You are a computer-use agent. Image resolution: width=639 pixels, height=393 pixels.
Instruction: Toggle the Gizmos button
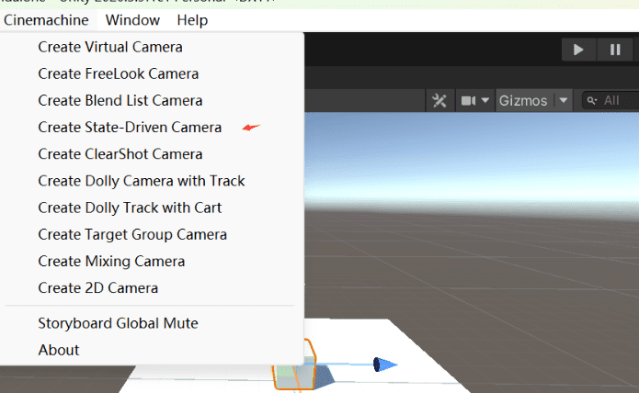coord(522,100)
